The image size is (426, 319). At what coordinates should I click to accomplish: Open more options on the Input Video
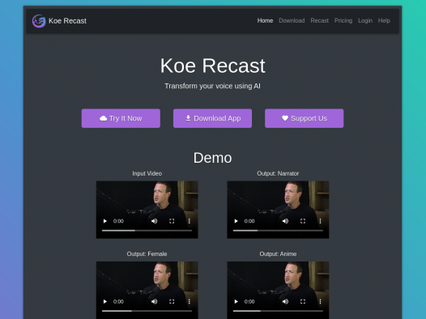pos(189,221)
